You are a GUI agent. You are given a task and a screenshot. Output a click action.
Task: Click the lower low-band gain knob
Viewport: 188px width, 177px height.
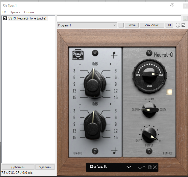95,125
